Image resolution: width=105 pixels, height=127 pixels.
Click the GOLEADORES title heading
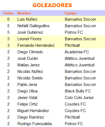coord(52,5)
